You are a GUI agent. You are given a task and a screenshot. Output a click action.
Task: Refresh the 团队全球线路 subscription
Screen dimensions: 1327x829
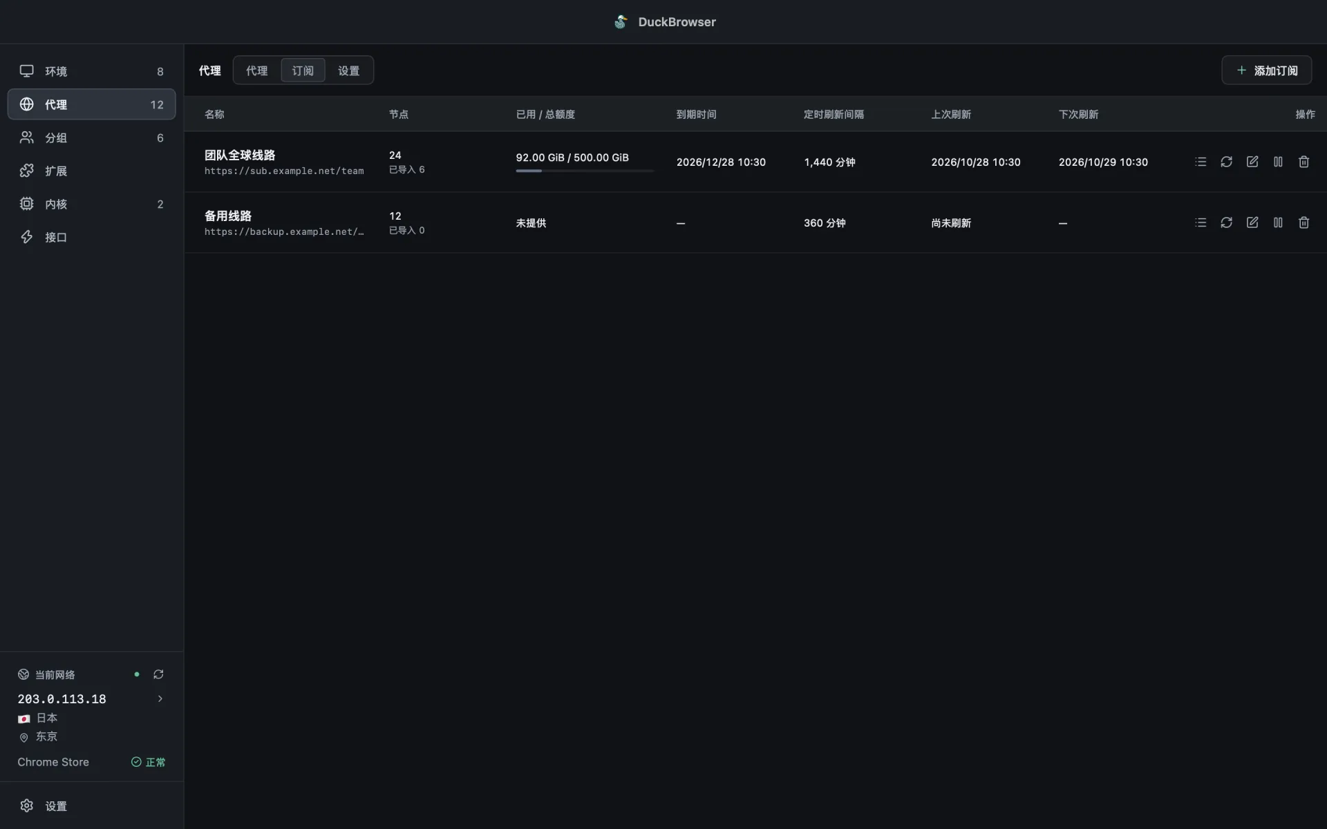(1226, 162)
